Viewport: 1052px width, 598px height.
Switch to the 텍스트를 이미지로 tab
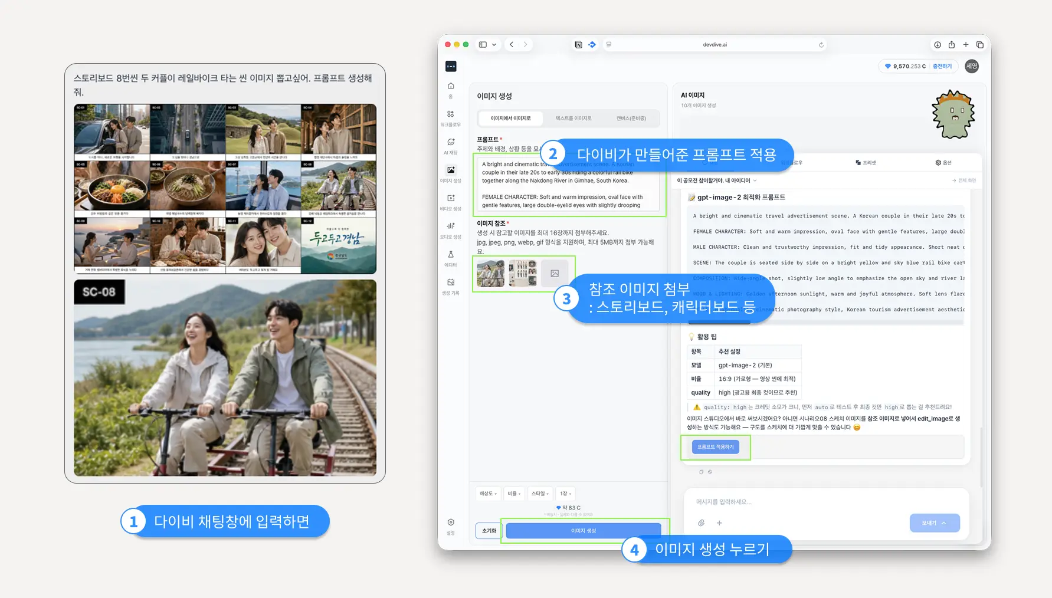click(573, 119)
